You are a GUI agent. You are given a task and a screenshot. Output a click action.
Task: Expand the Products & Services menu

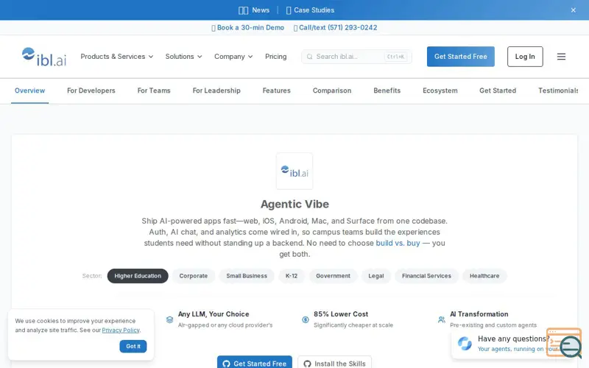click(117, 57)
